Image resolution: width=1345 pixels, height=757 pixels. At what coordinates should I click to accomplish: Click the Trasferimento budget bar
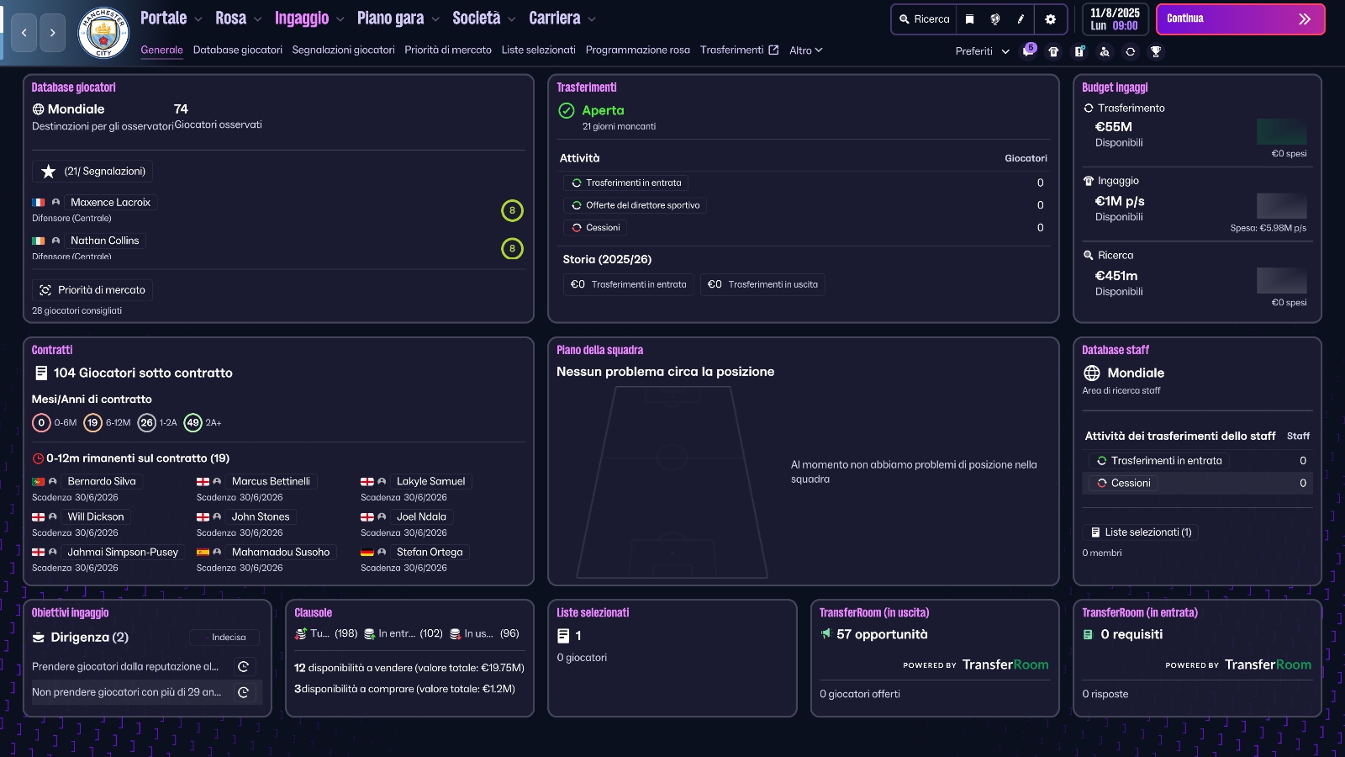coord(1281,132)
